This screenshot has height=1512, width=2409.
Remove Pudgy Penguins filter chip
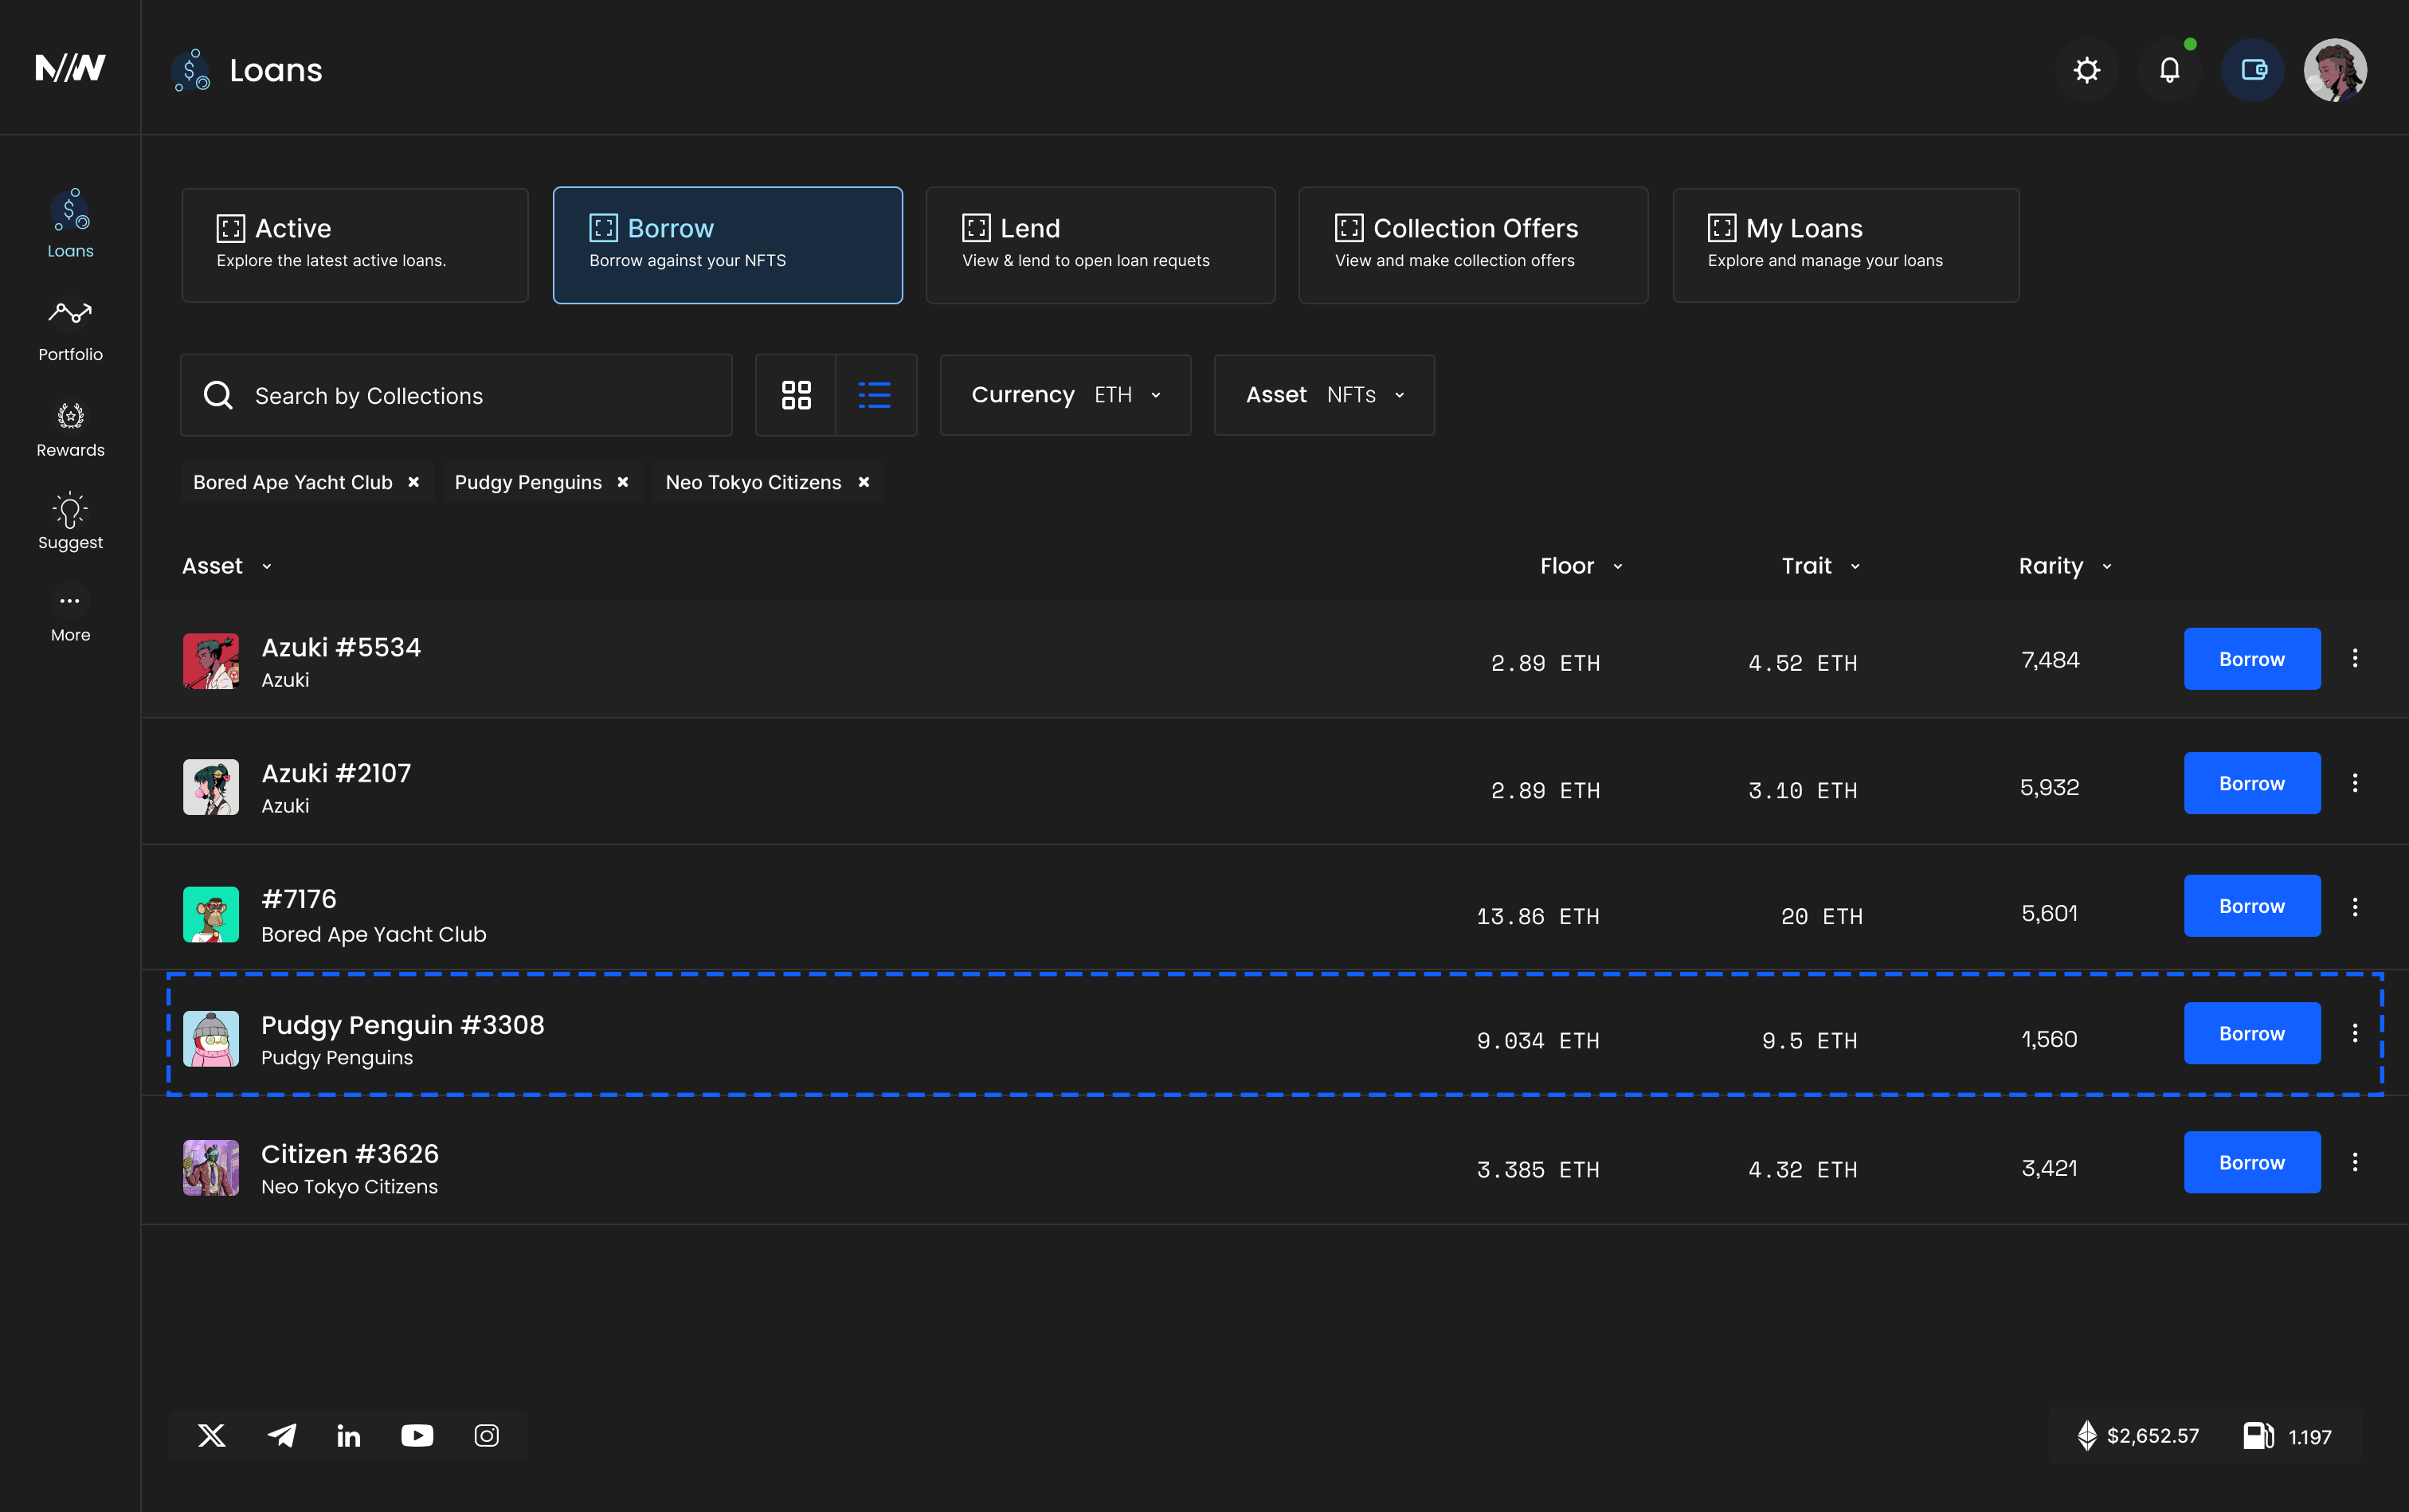point(623,482)
